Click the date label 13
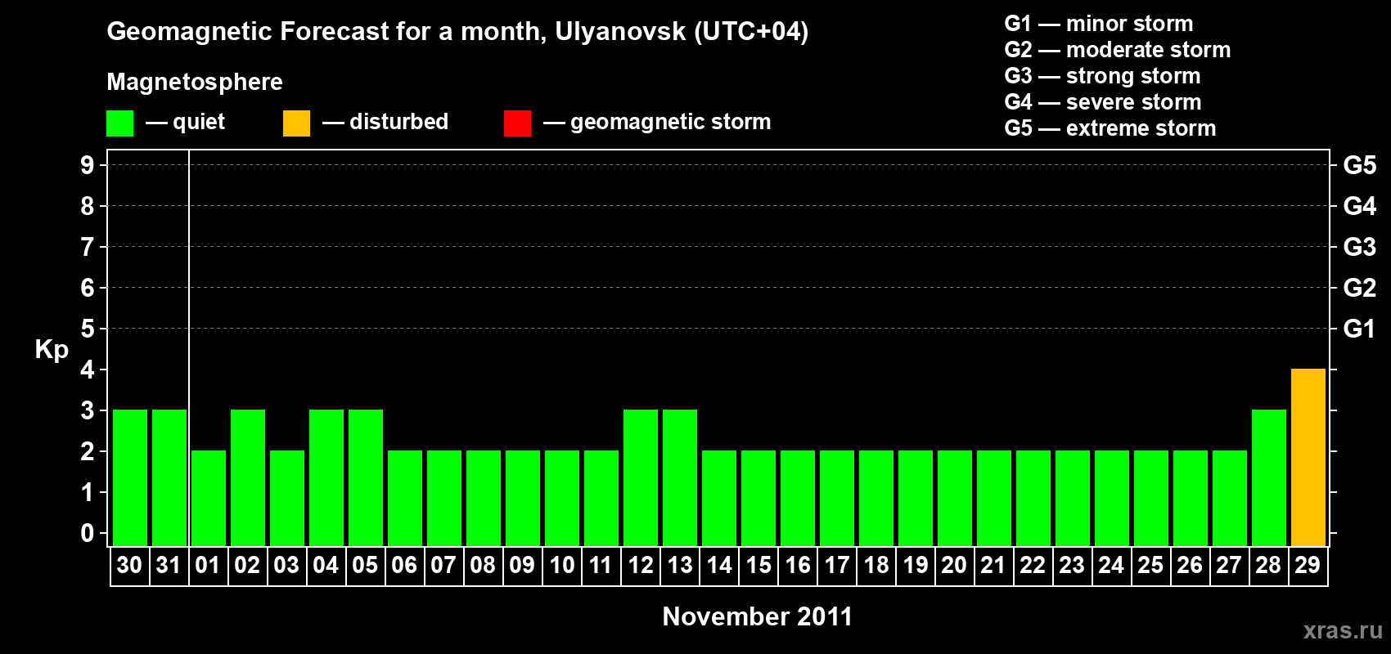Screen dimensions: 1391x654 click(680, 566)
